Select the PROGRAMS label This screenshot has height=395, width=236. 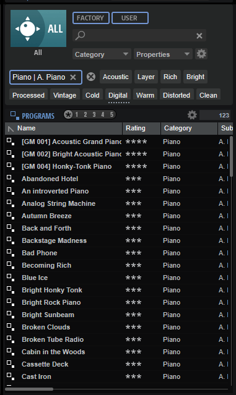(38, 116)
